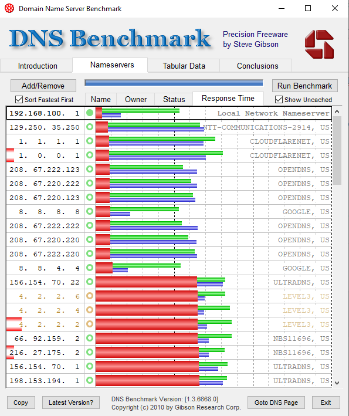This screenshot has height=416, width=349.
Task: Click the app icon in title bar
Action: [9, 8]
